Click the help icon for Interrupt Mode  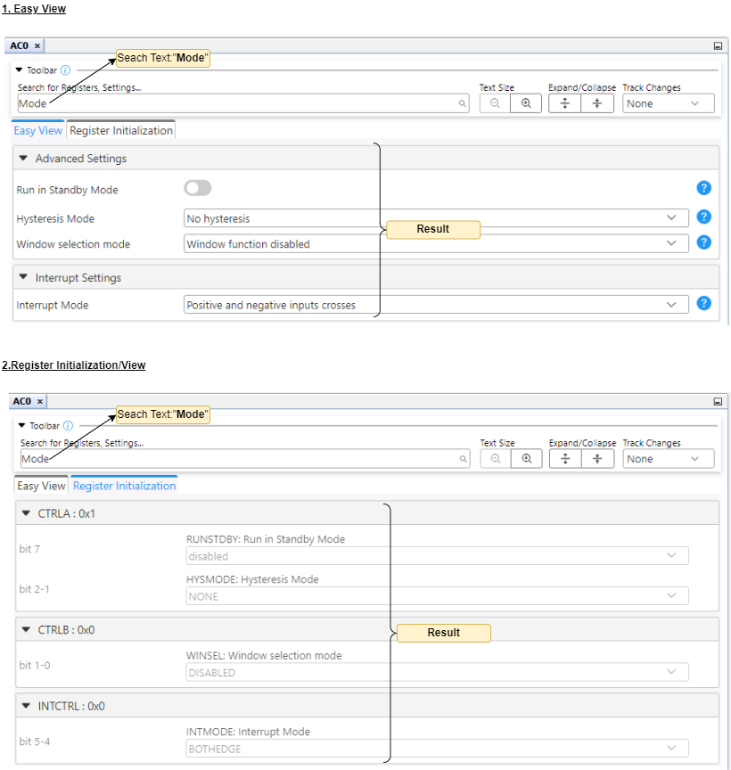(x=703, y=303)
